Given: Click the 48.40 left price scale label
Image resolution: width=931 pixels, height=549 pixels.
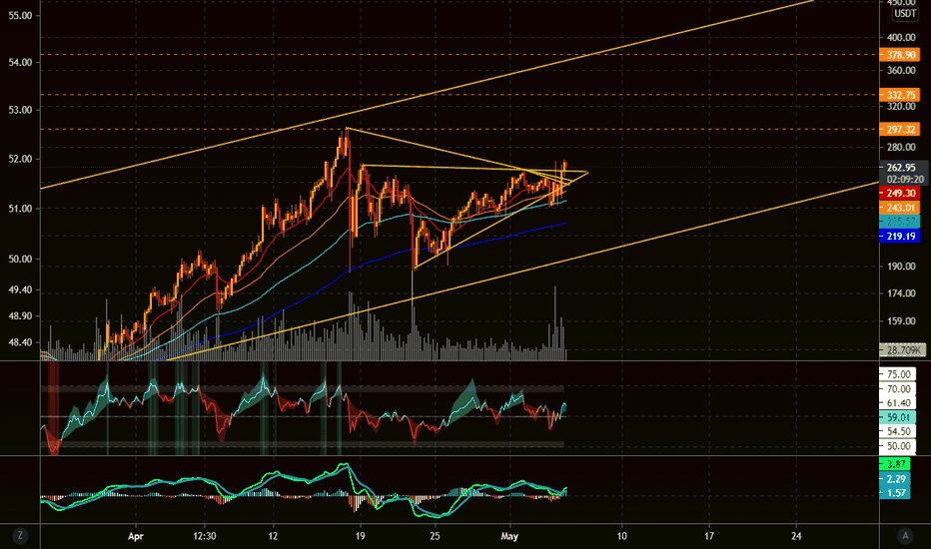Looking at the screenshot, I should 20,342.
